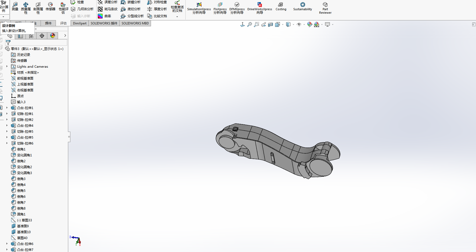476x252 pixels.
Task: Expand more manager panel tabs arrow
Action: click(x=65, y=35)
